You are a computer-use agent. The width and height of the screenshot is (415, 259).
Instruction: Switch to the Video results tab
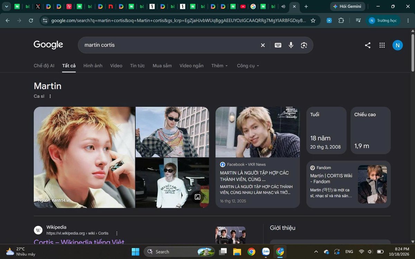(x=116, y=66)
